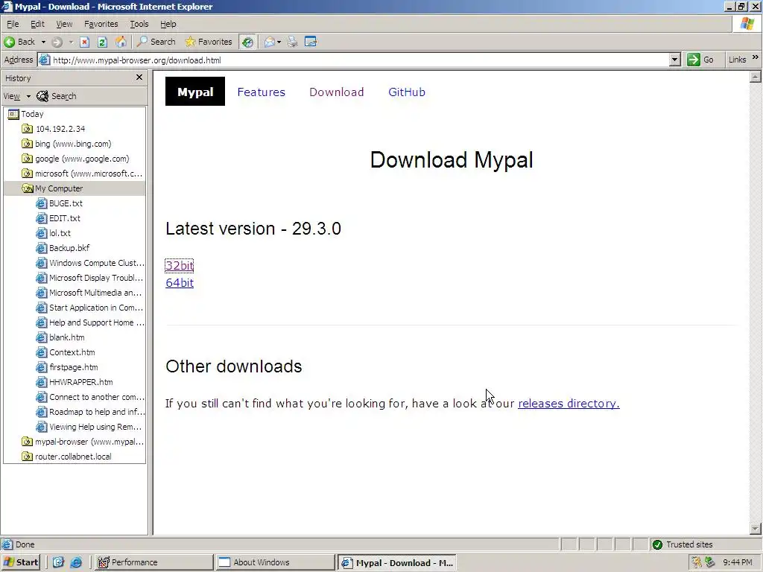The height and width of the screenshot is (572, 763).
Task: Open the Edit menu
Action: (x=37, y=24)
